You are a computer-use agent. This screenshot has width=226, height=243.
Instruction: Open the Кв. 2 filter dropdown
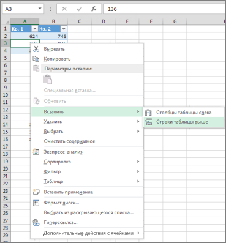(x=64, y=29)
